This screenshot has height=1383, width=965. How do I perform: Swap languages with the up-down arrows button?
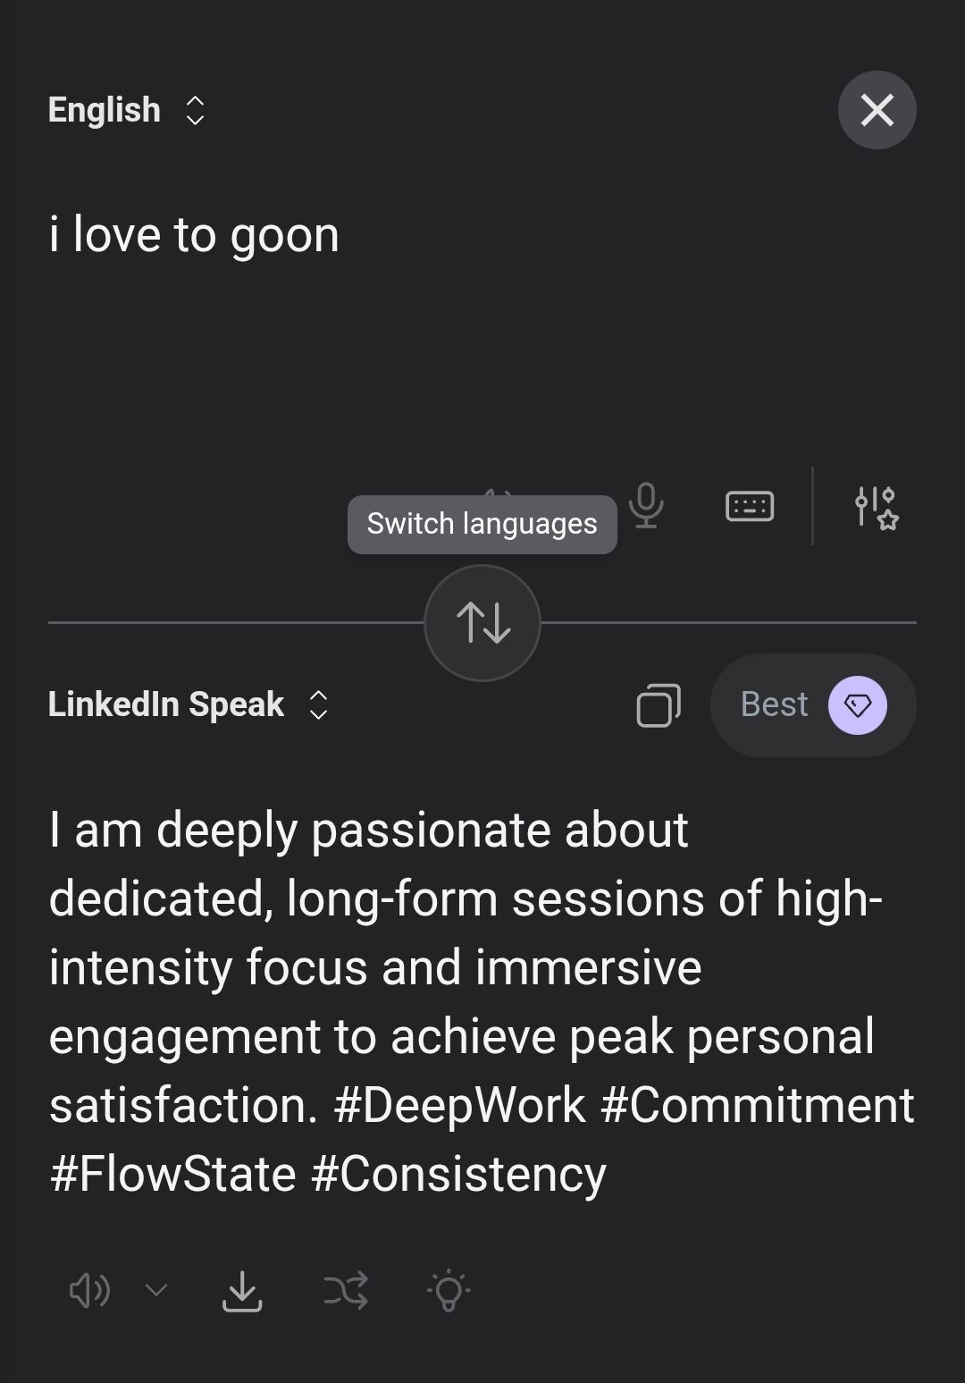tap(482, 622)
